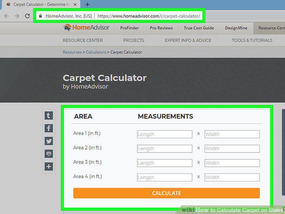
Task: Click the secure padlock icon
Action: click(x=40, y=16)
